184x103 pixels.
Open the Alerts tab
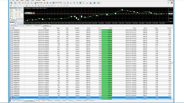click(x=43, y=100)
